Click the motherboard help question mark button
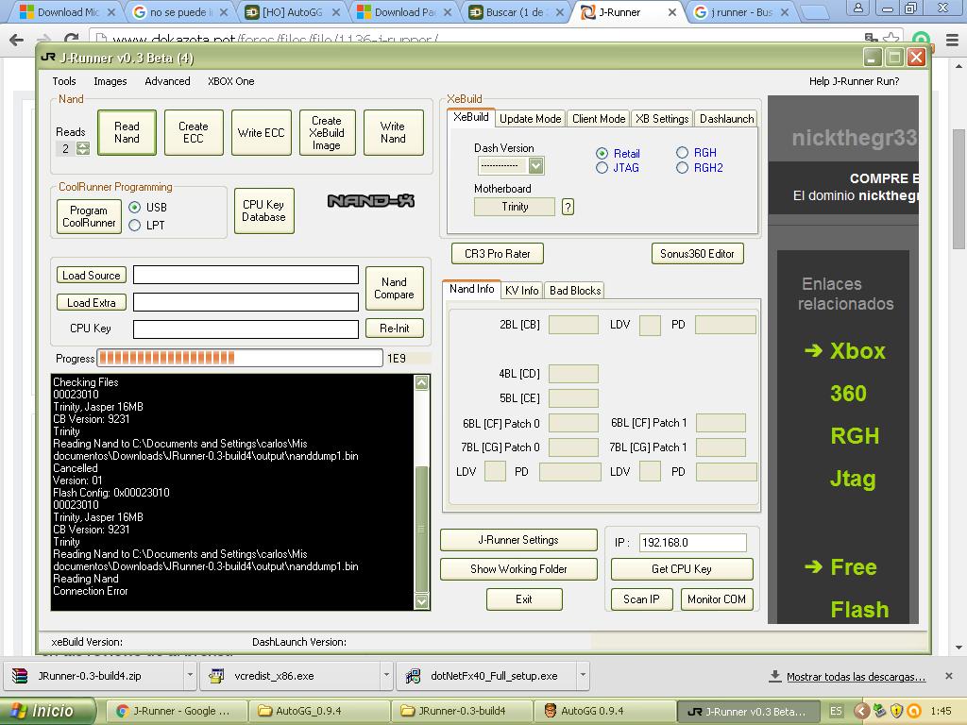Viewport: 967px width, 725px height. coord(568,207)
